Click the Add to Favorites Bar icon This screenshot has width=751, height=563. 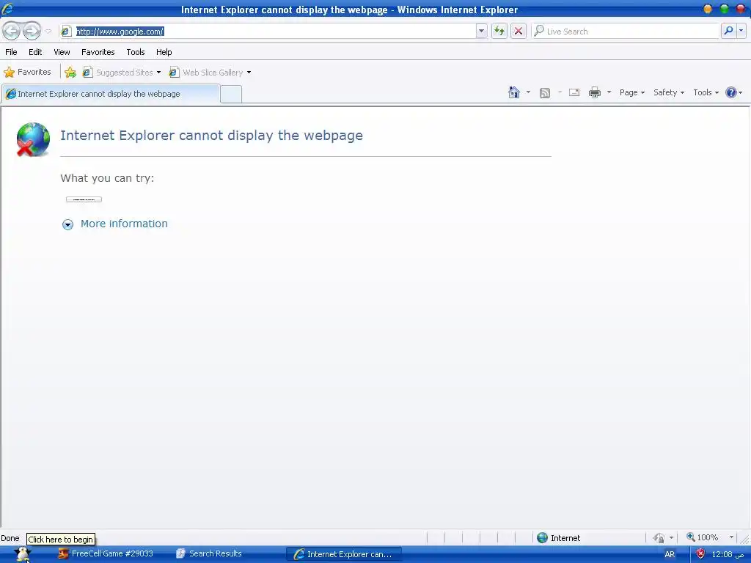pyautogui.click(x=70, y=73)
